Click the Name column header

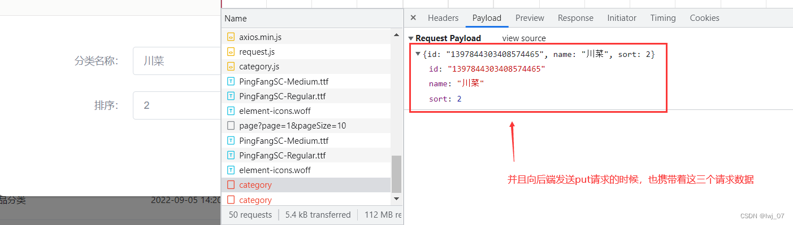pyautogui.click(x=236, y=19)
